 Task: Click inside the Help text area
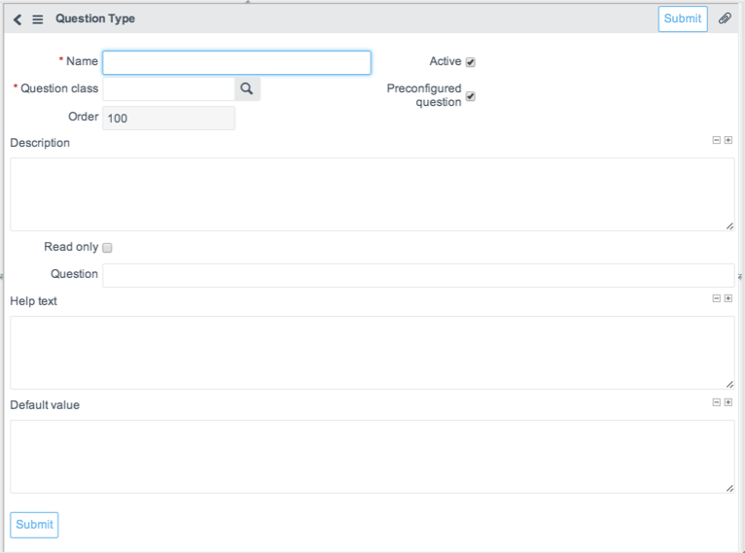[372, 353]
